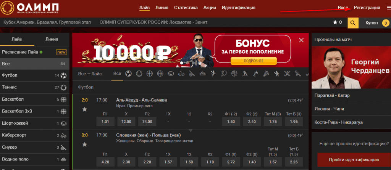391x170 pixels.
Task: Open the search magnifier in the top bar
Action: click(x=353, y=23)
